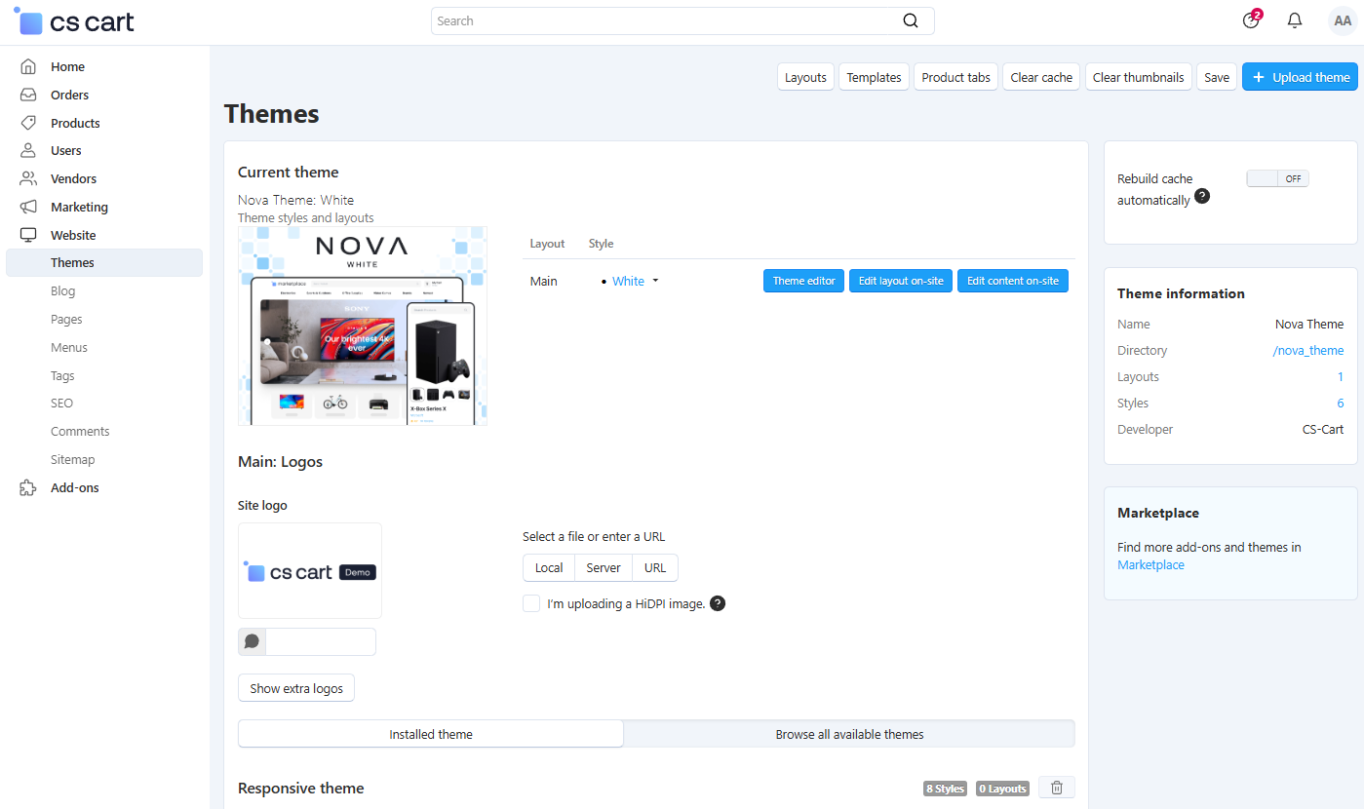
Task: Click the Marketing megaphone icon
Action: pos(28,208)
